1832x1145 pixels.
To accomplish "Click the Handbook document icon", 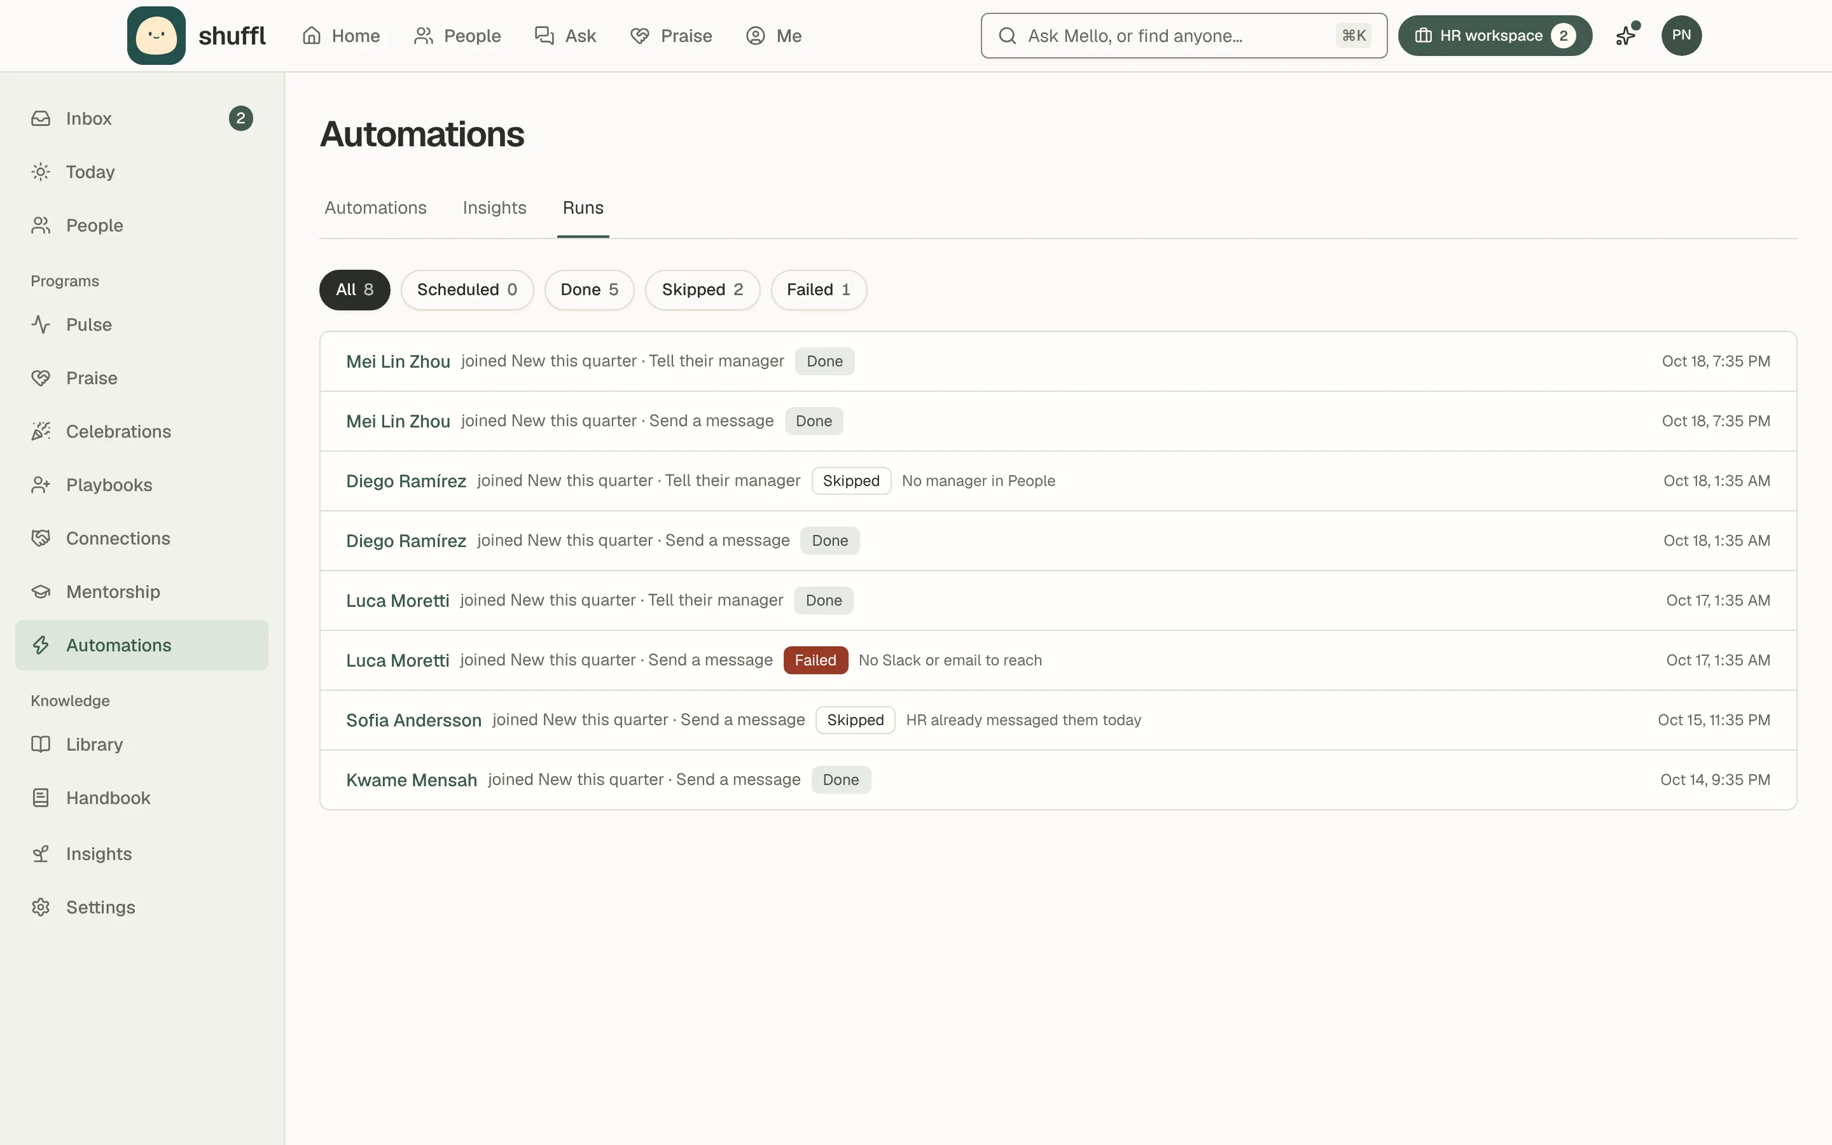I will 41,798.
